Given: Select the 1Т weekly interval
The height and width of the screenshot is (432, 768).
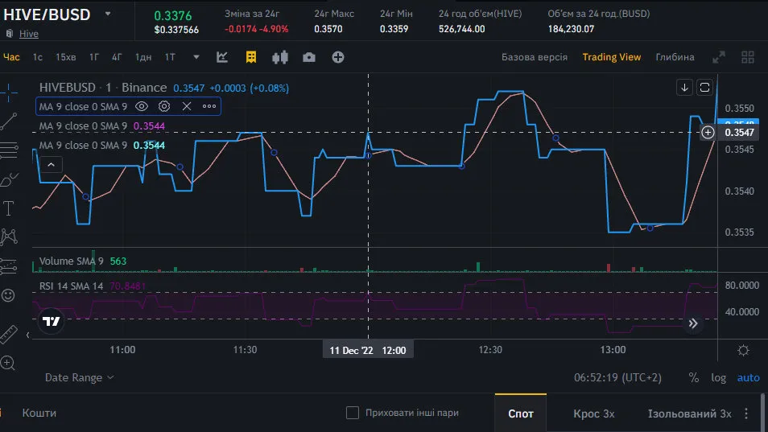Looking at the screenshot, I should click(x=170, y=57).
